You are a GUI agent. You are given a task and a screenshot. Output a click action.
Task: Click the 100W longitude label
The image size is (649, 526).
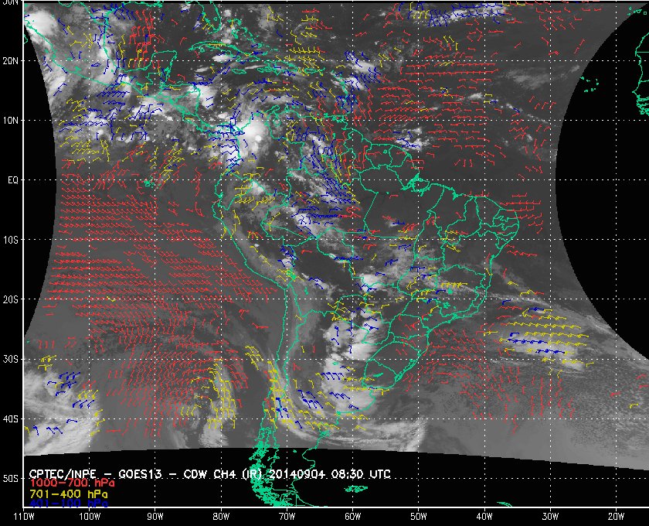coord(90,517)
